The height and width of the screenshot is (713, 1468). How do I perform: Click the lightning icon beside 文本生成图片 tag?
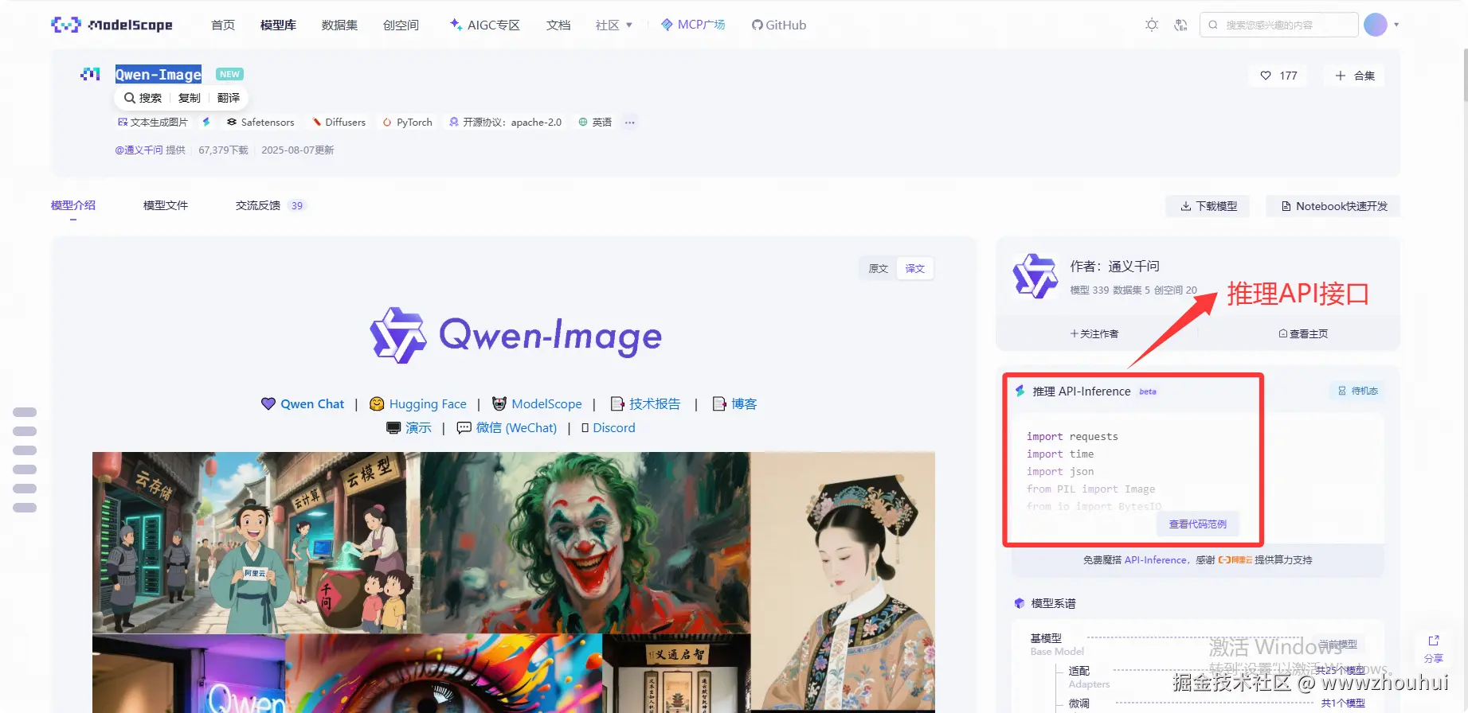pyautogui.click(x=206, y=122)
